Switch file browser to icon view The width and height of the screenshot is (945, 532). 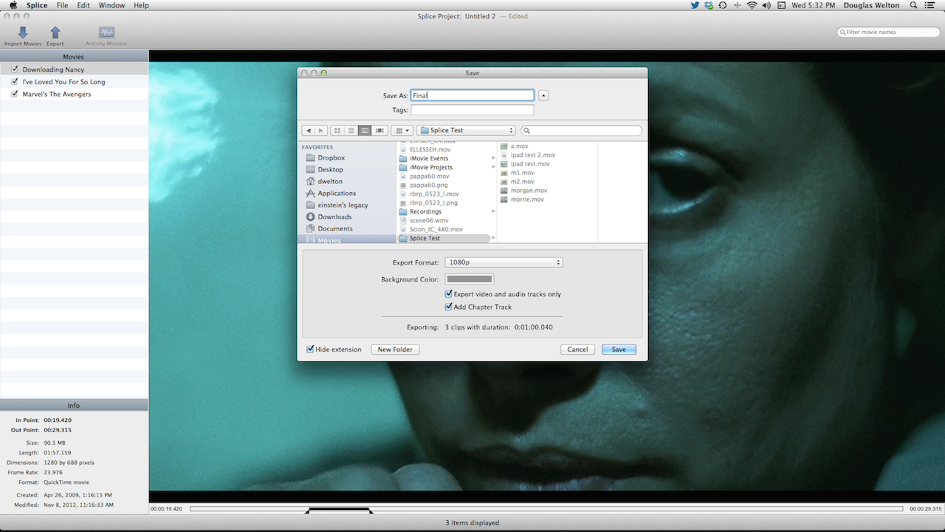coord(337,131)
